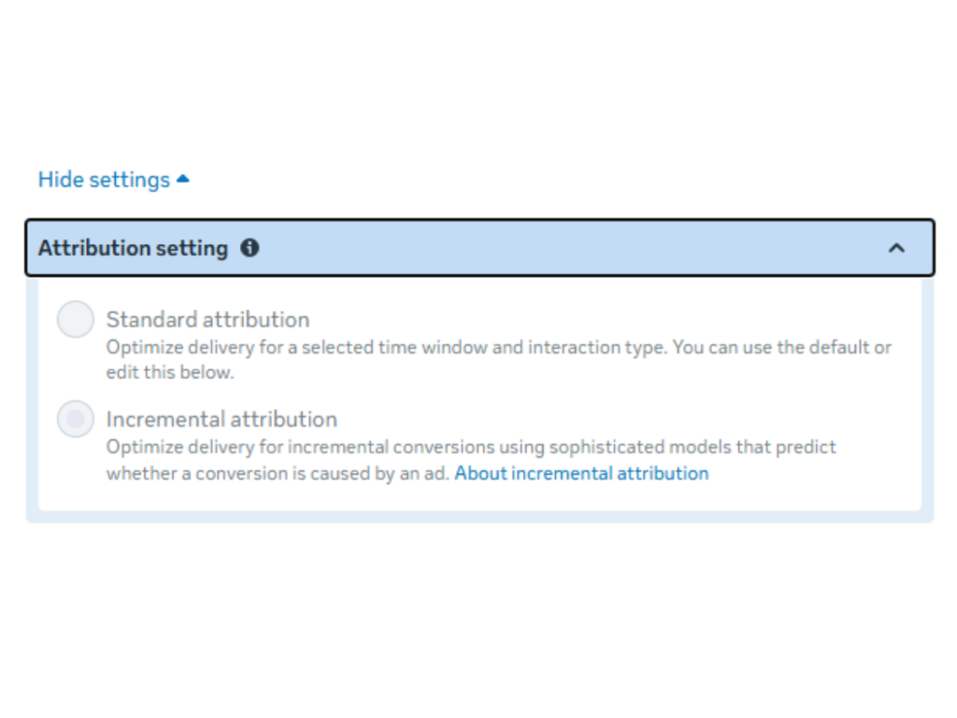Click empty space in the Attribution setting header bar
Screen dimensions: 957x718
pyautogui.click(x=561, y=248)
